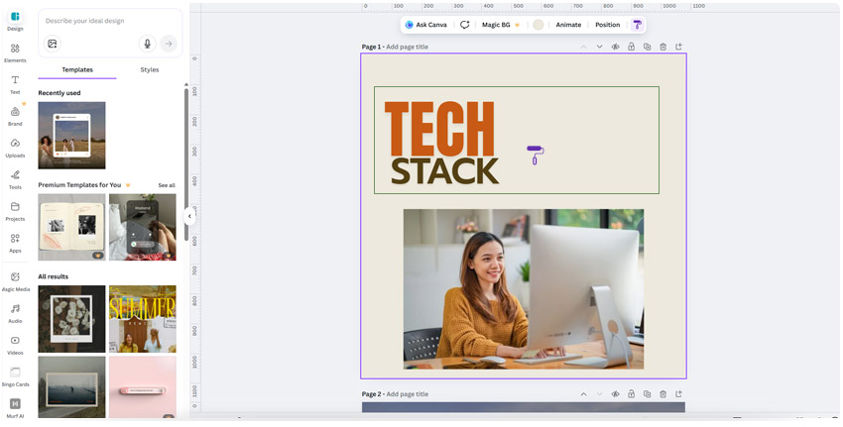Click the Recently used heading
Viewport: 843px width, 427px height.
(x=60, y=93)
